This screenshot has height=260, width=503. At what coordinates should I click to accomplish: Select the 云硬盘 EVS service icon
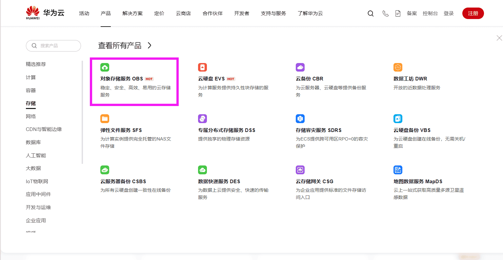point(202,67)
